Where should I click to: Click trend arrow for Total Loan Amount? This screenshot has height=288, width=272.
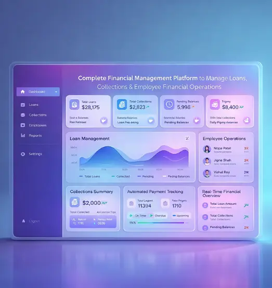[246, 205]
